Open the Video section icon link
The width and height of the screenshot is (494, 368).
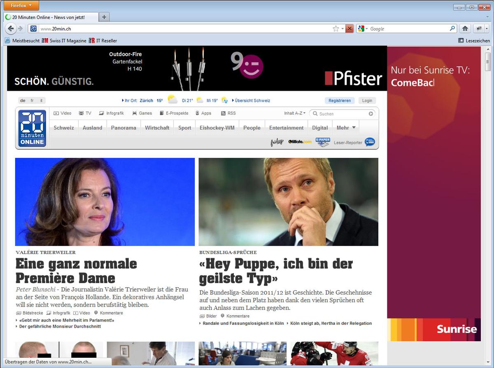pyautogui.click(x=63, y=113)
